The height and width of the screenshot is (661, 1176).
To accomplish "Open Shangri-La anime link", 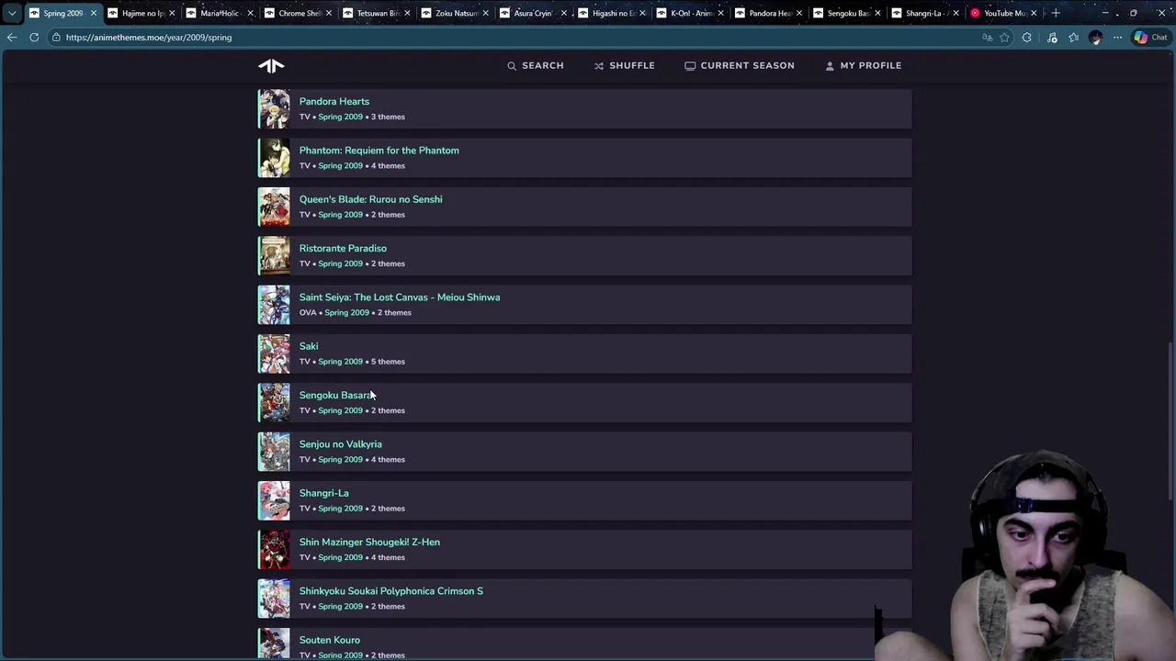I will pyautogui.click(x=323, y=493).
